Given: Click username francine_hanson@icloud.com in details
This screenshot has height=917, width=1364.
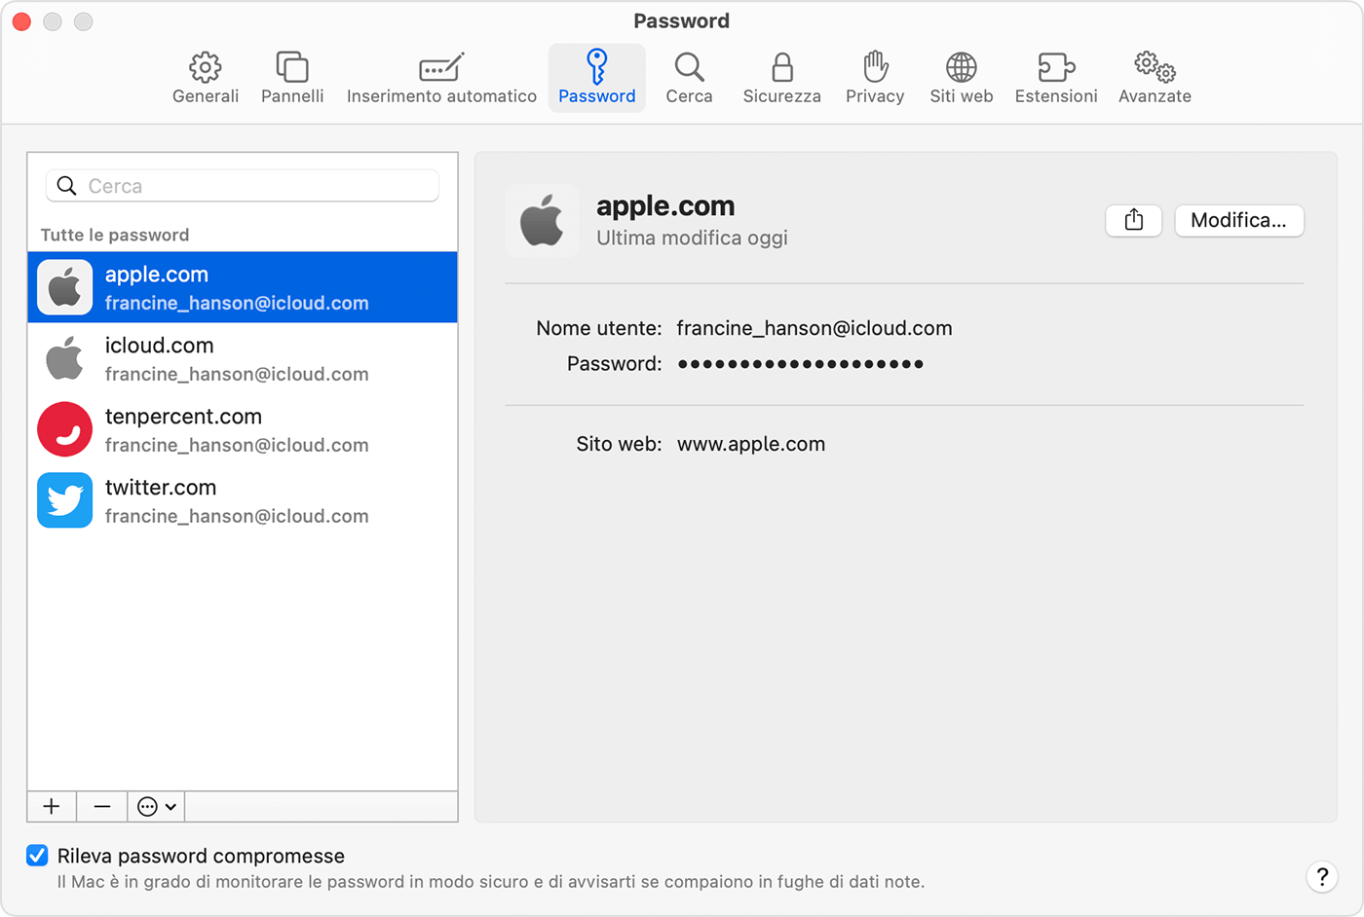Looking at the screenshot, I should pos(815,328).
